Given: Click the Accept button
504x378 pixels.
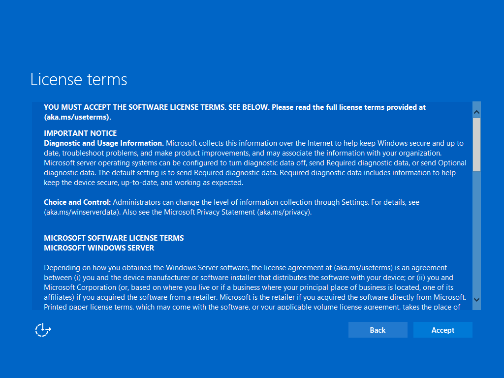Looking at the screenshot, I should (442, 330).
